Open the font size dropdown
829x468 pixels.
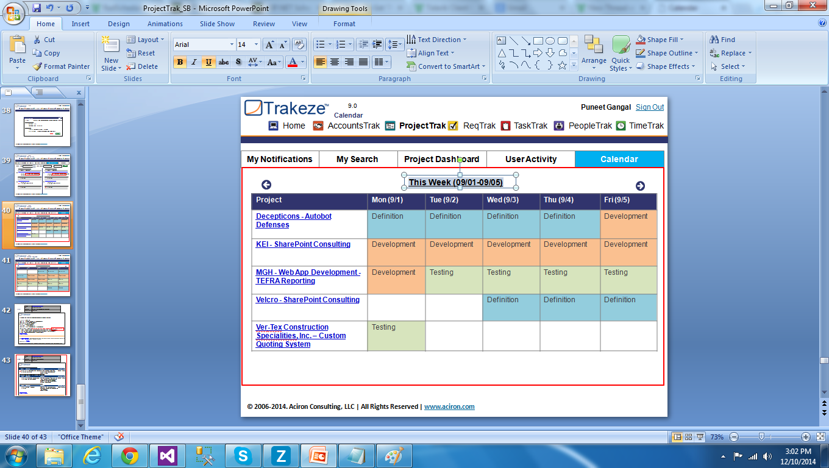tap(257, 44)
